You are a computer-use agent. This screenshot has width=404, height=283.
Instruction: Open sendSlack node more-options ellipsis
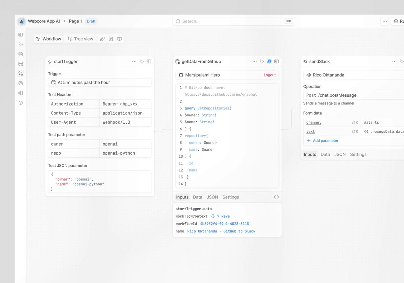(394, 61)
